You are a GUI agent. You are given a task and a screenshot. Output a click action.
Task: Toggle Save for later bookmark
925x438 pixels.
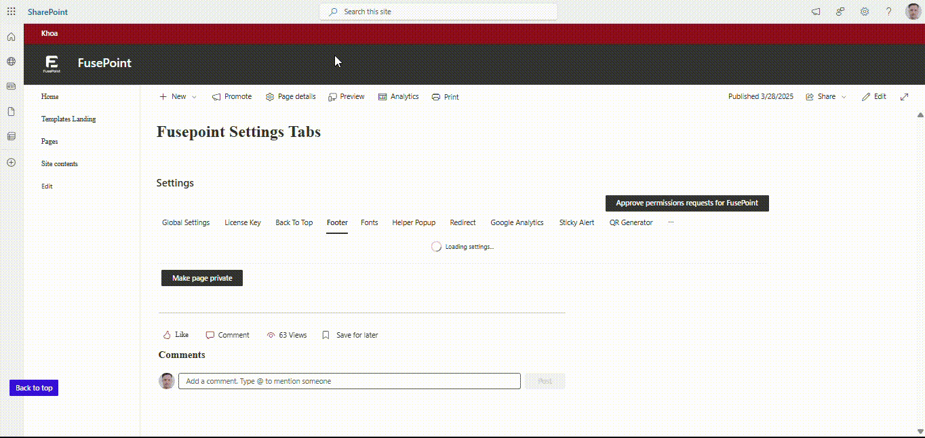coord(350,335)
